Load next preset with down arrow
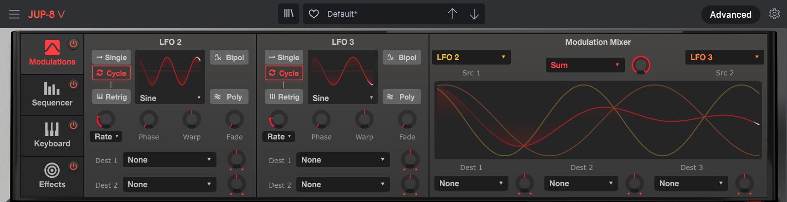 (x=474, y=14)
